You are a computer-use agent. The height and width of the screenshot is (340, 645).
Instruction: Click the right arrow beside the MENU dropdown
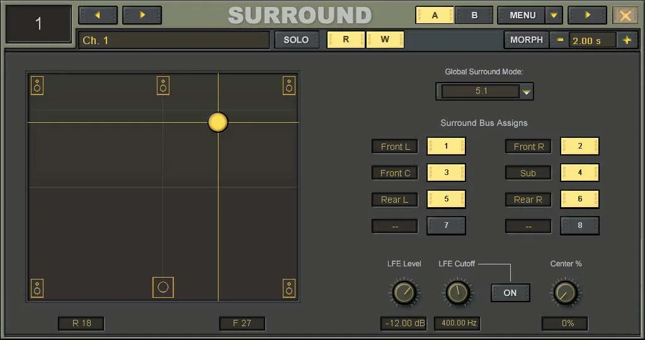(587, 15)
